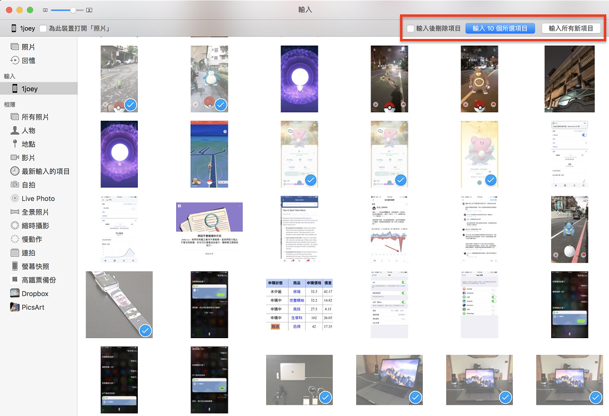Click the 輸入所有新項目 button
609x416 pixels.
pos(571,28)
